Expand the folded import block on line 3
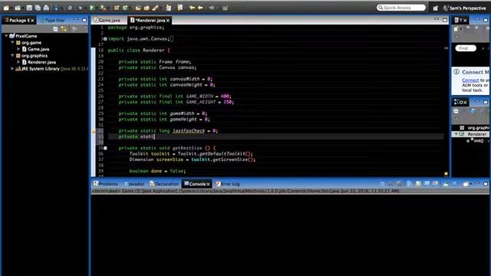 pyautogui.click(x=105, y=39)
